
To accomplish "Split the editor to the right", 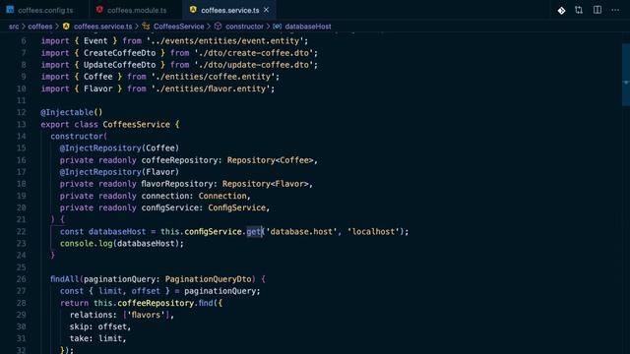I will (x=598, y=10).
